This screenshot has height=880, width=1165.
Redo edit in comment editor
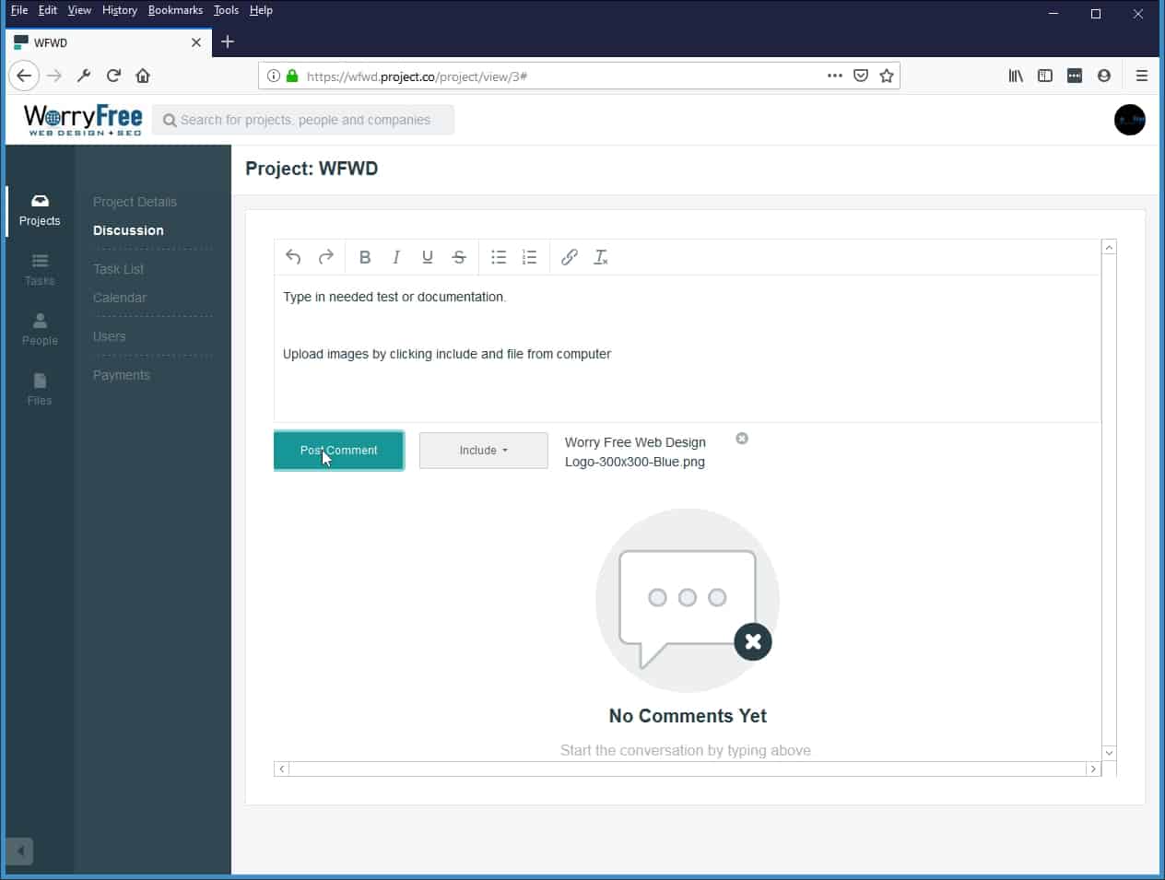click(325, 257)
